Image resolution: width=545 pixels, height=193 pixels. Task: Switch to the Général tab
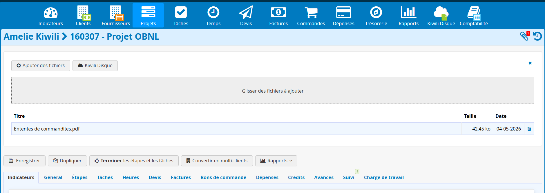point(53,177)
